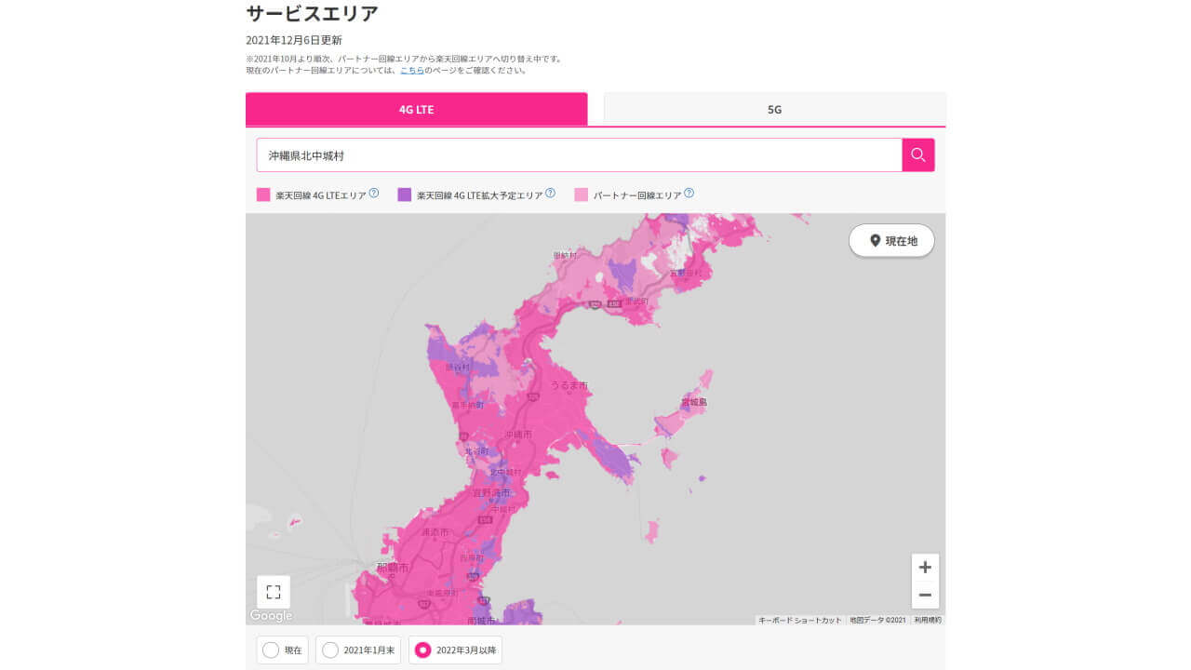Zoom out with the minus icon
The height and width of the screenshot is (670, 1191).
[x=925, y=594]
